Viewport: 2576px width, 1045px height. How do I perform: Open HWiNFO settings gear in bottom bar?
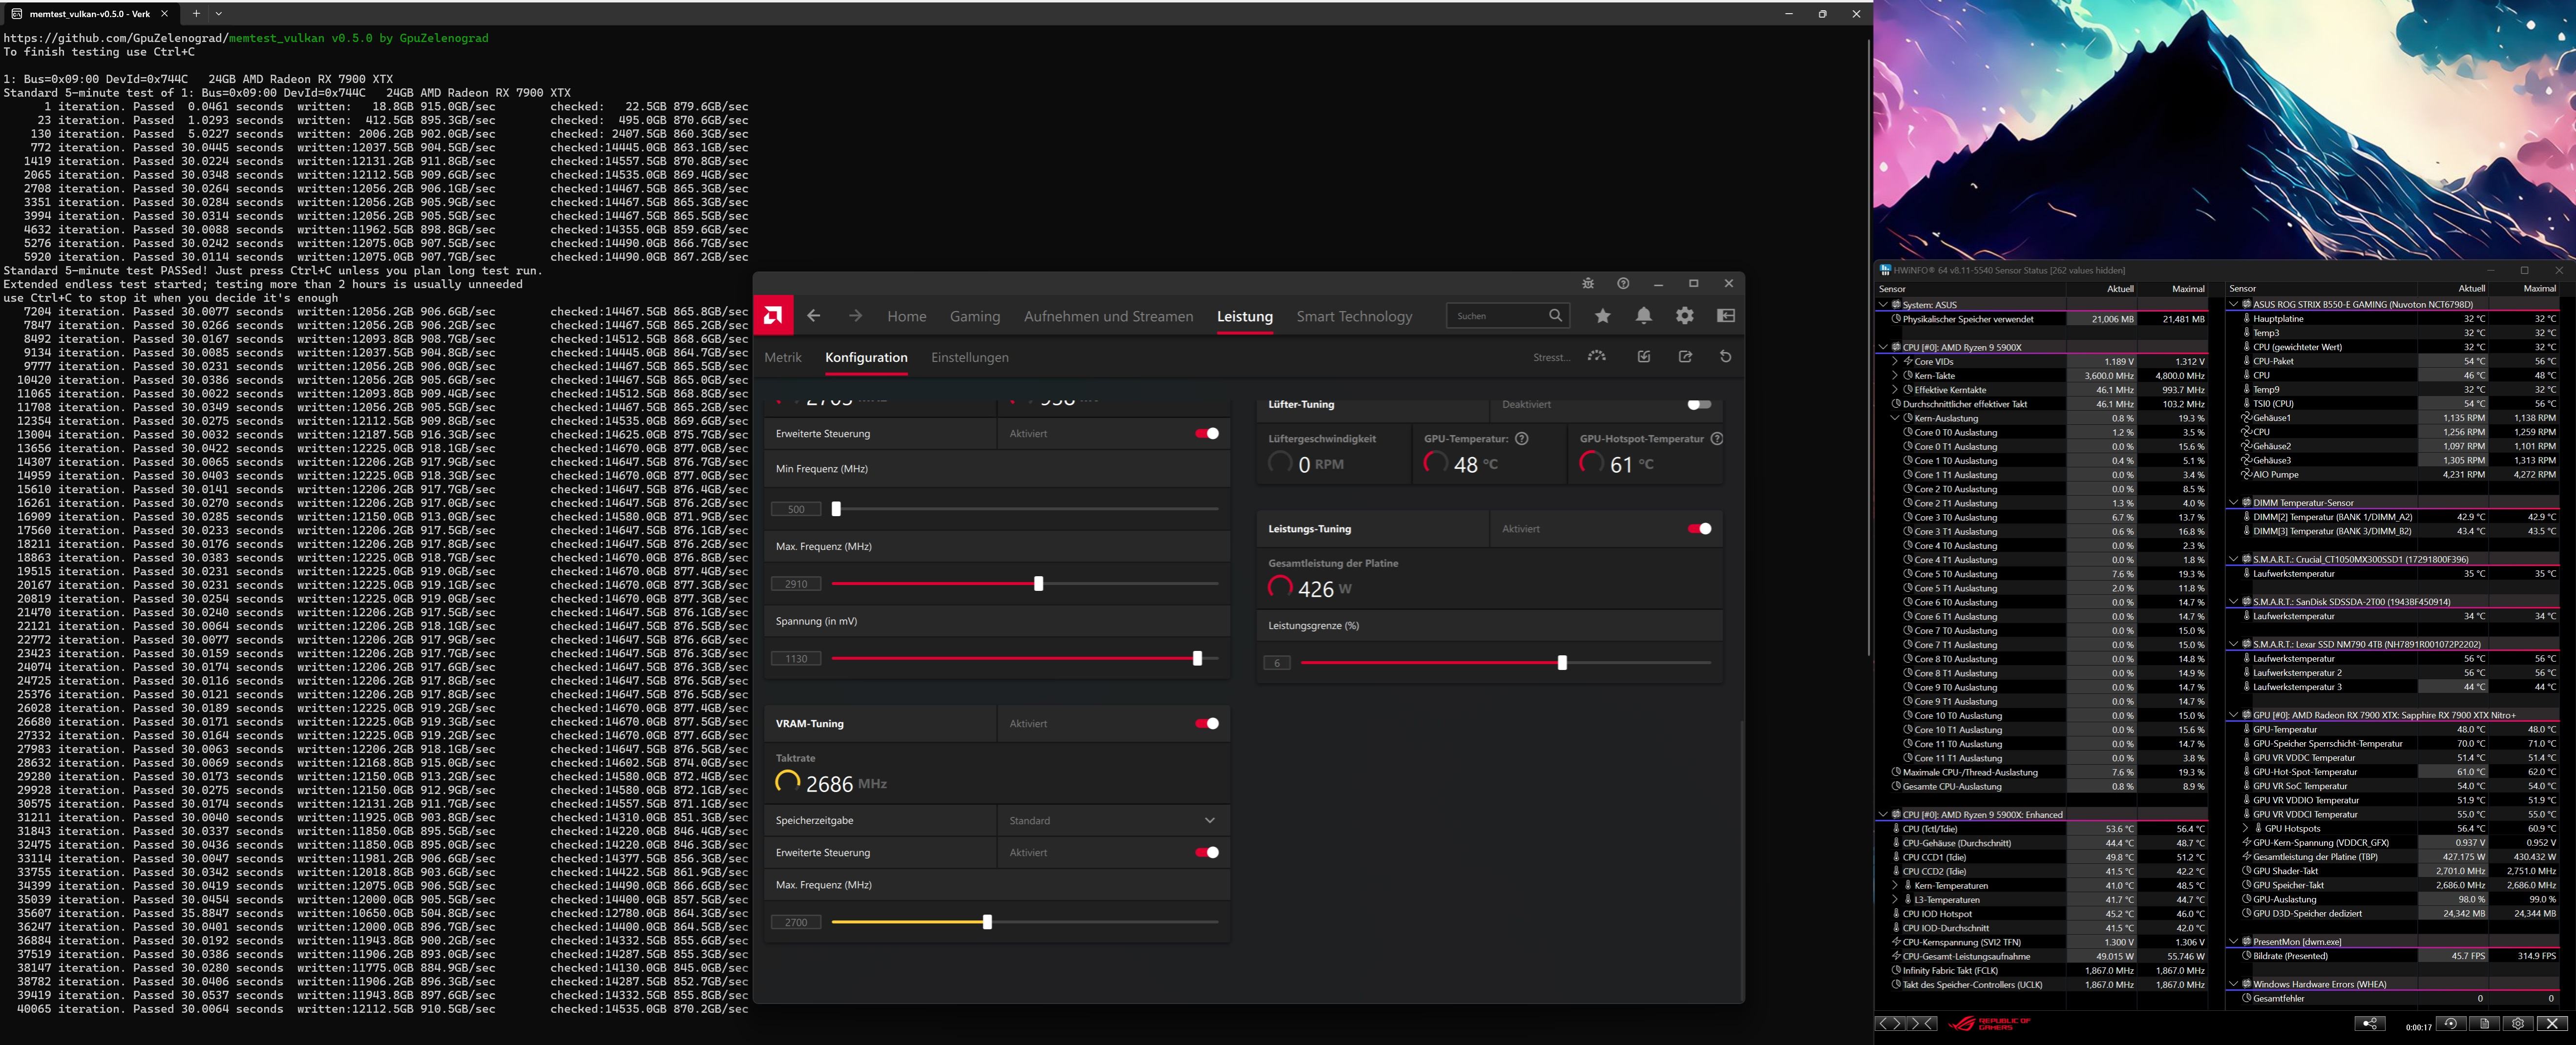(x=2518, y=1024)
